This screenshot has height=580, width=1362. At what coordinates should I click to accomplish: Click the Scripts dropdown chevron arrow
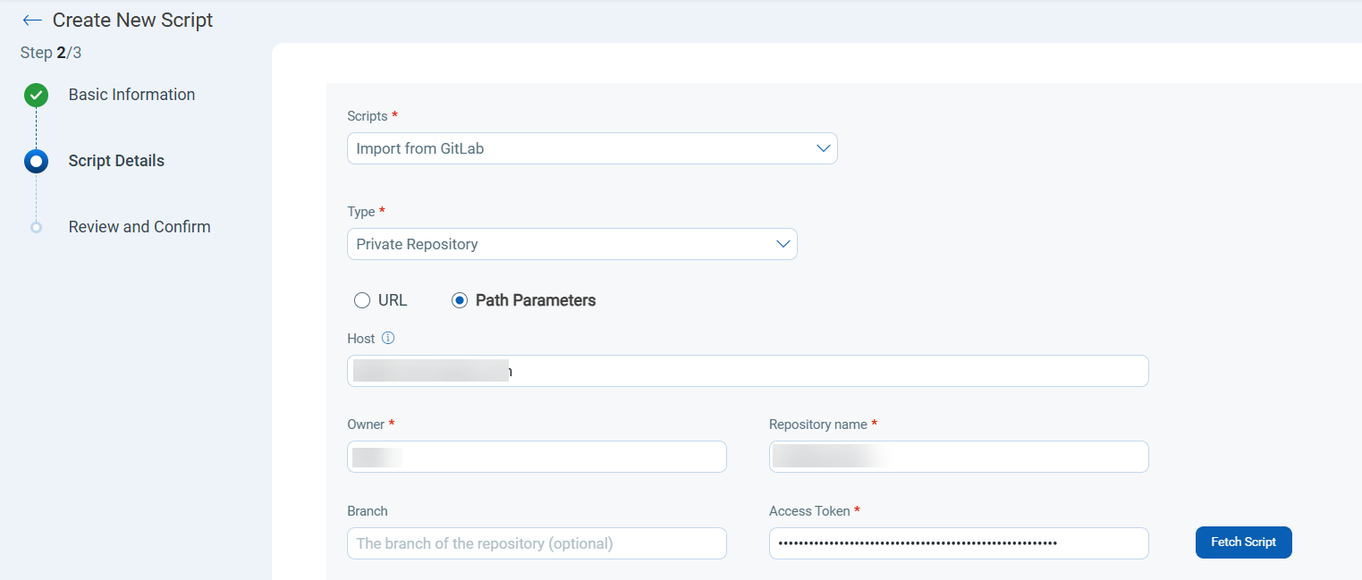click(824, 148)
